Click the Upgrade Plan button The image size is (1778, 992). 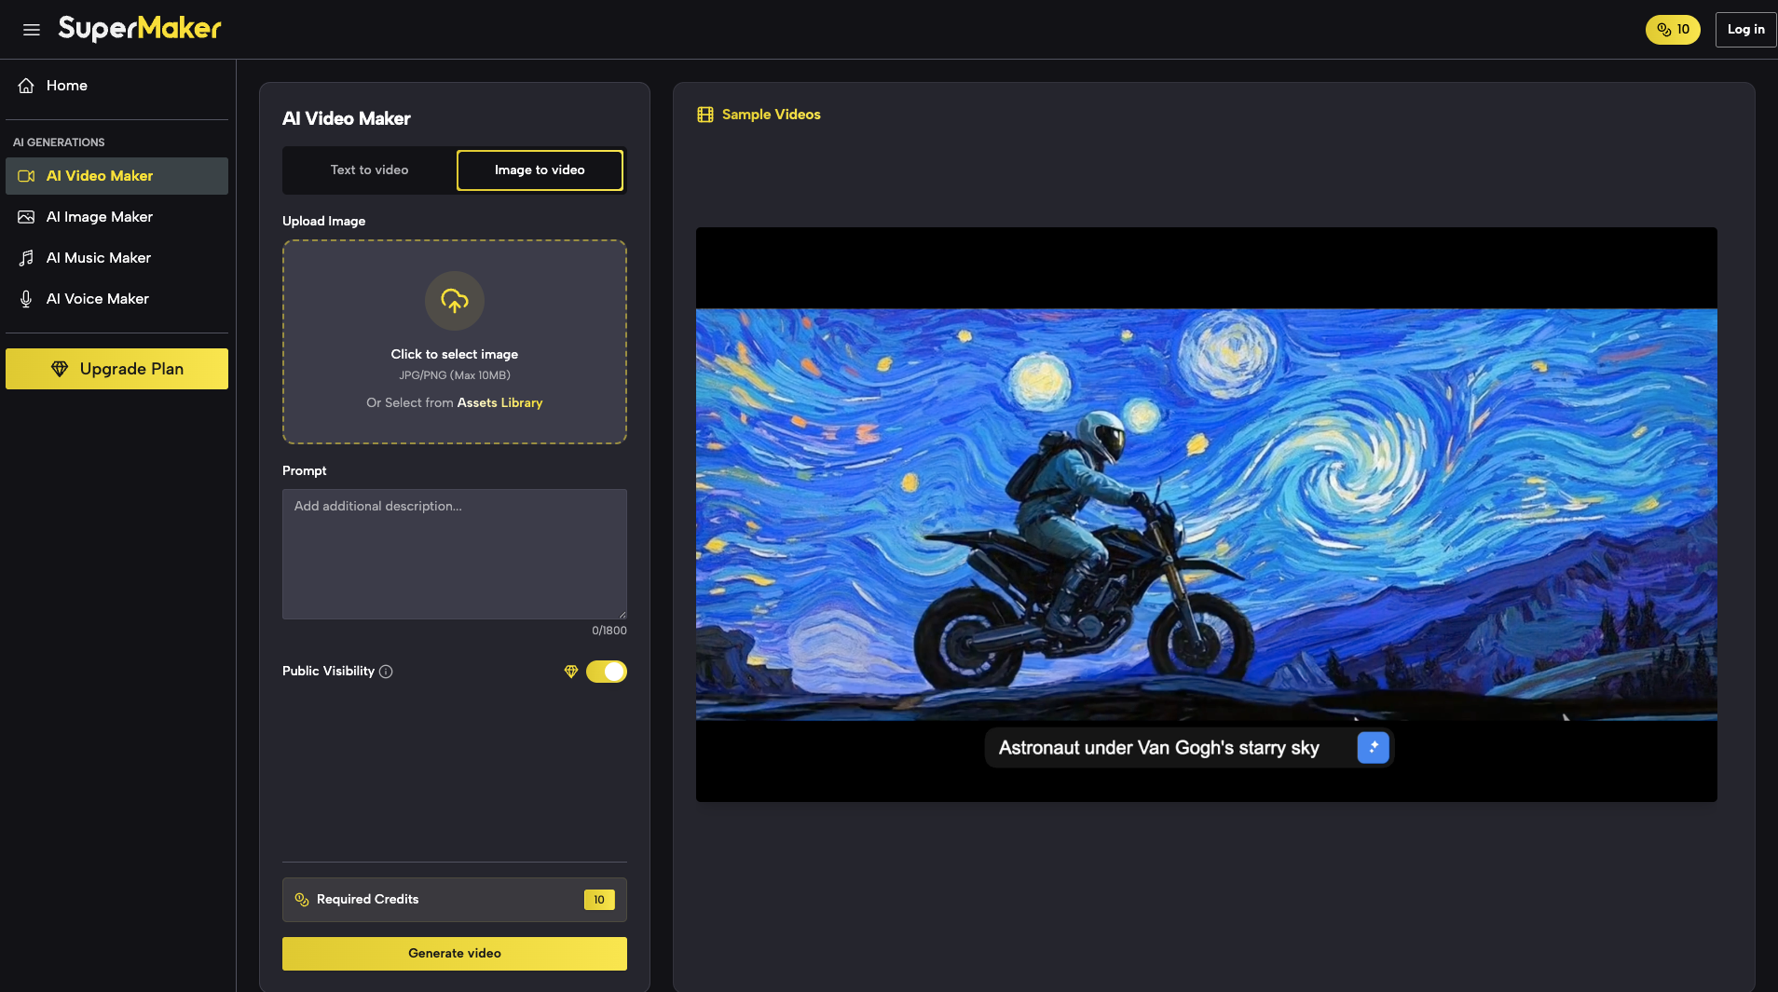pos(116,369)
